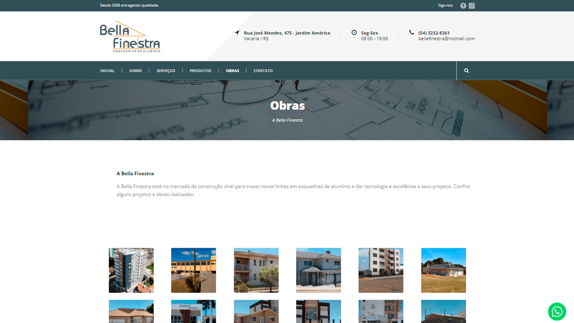574x323 pixels.
Task: Click the Bella Finestra logo
Action: point(130,36)
